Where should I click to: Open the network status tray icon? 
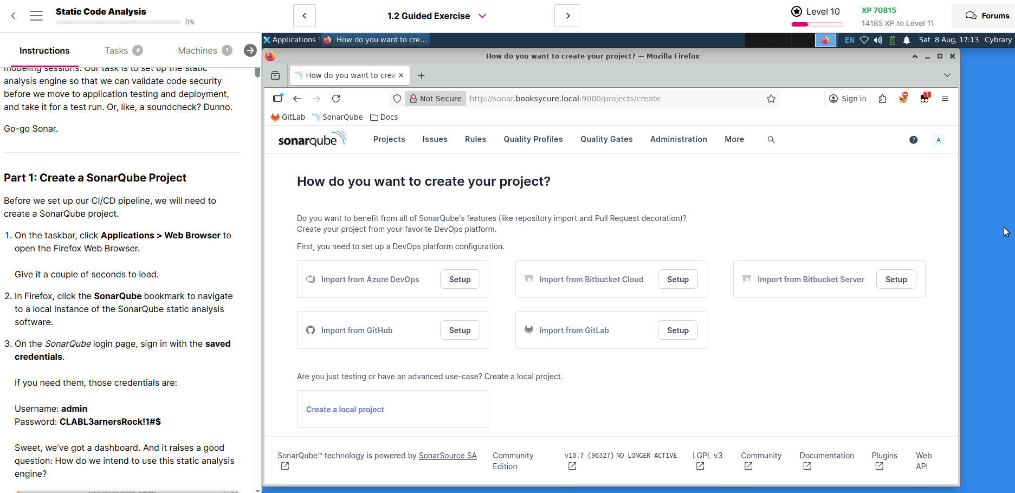[865, 40]
